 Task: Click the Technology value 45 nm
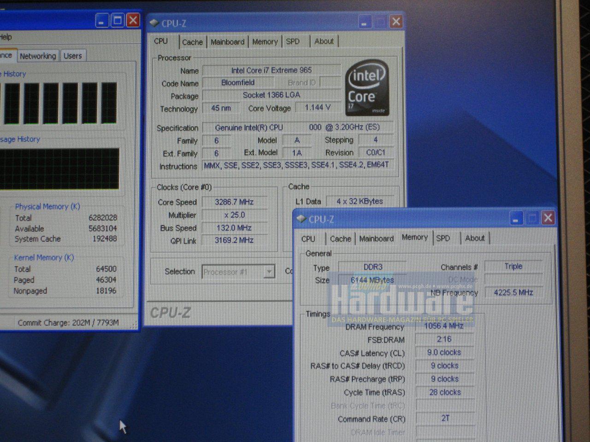(221, 108)
